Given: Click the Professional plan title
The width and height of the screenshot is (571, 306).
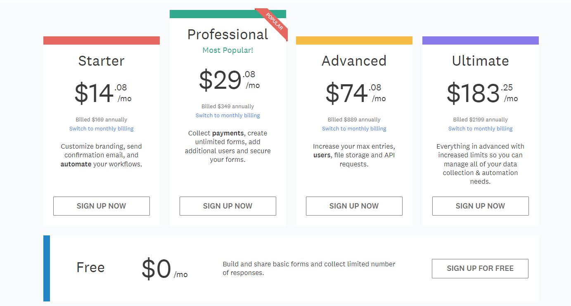Looking at the screenshot, I should click(228, 34).
